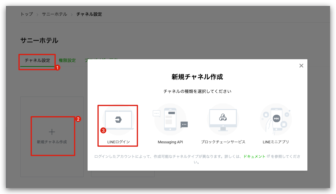
Task: Pick the ブロックチェーンサービス channel icon
Action: click(x=223, y=119)
